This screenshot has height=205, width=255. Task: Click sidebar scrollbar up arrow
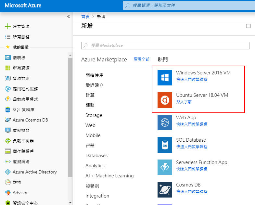coord(70,55)
